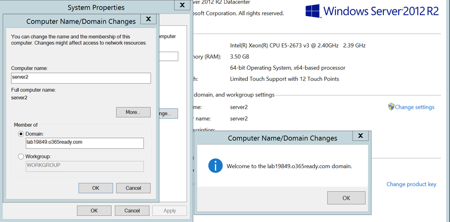
Task: Click OK in the left Computer Name/Domain Changes dialog
Action: [95, 188]
